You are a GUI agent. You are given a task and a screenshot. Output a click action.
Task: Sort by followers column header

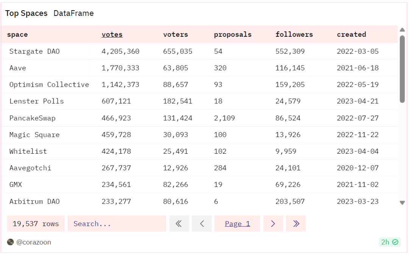pyautogui.click(x=294, y=34)
